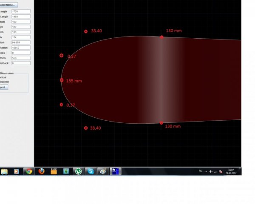255x204 pixels.
Task: Click the field containing 1730
Action: (x=21, y=11)
